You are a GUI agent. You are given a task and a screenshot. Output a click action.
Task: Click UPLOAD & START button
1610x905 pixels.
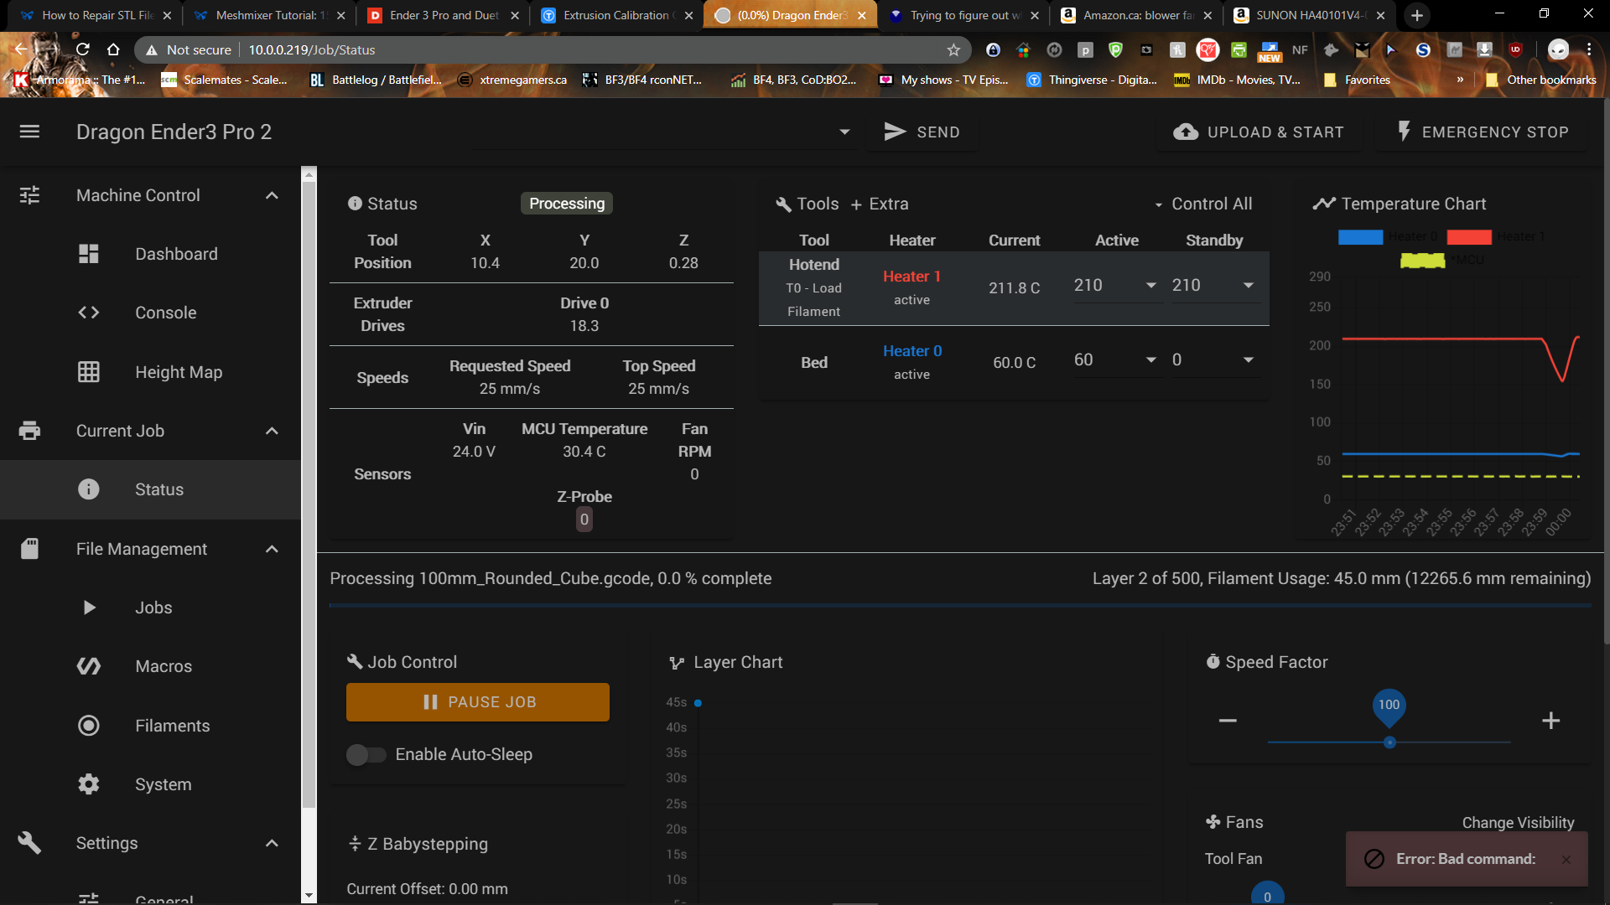point(1259,132)
